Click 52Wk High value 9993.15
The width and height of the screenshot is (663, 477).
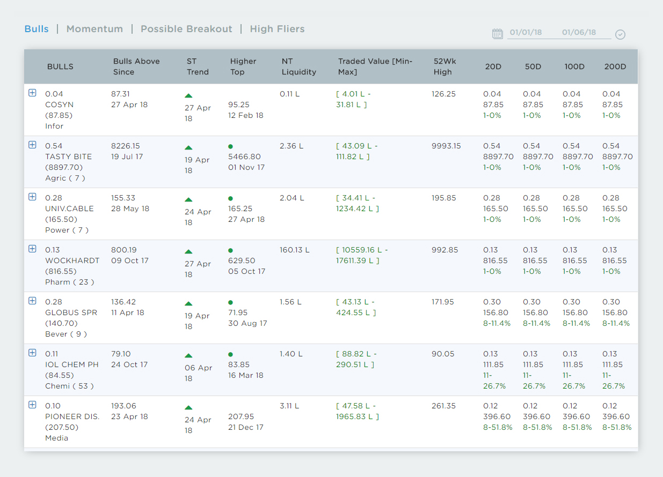pos(446,146)
